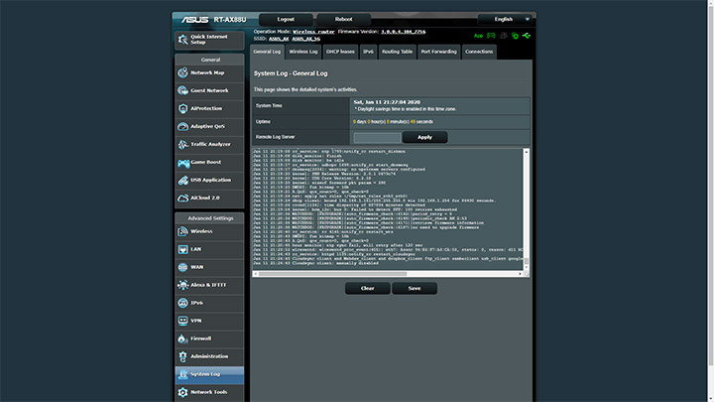This screenshot has height=402, width=714.
Task: Switch to the Wireless Log tab
Action: tap(304, 51)
